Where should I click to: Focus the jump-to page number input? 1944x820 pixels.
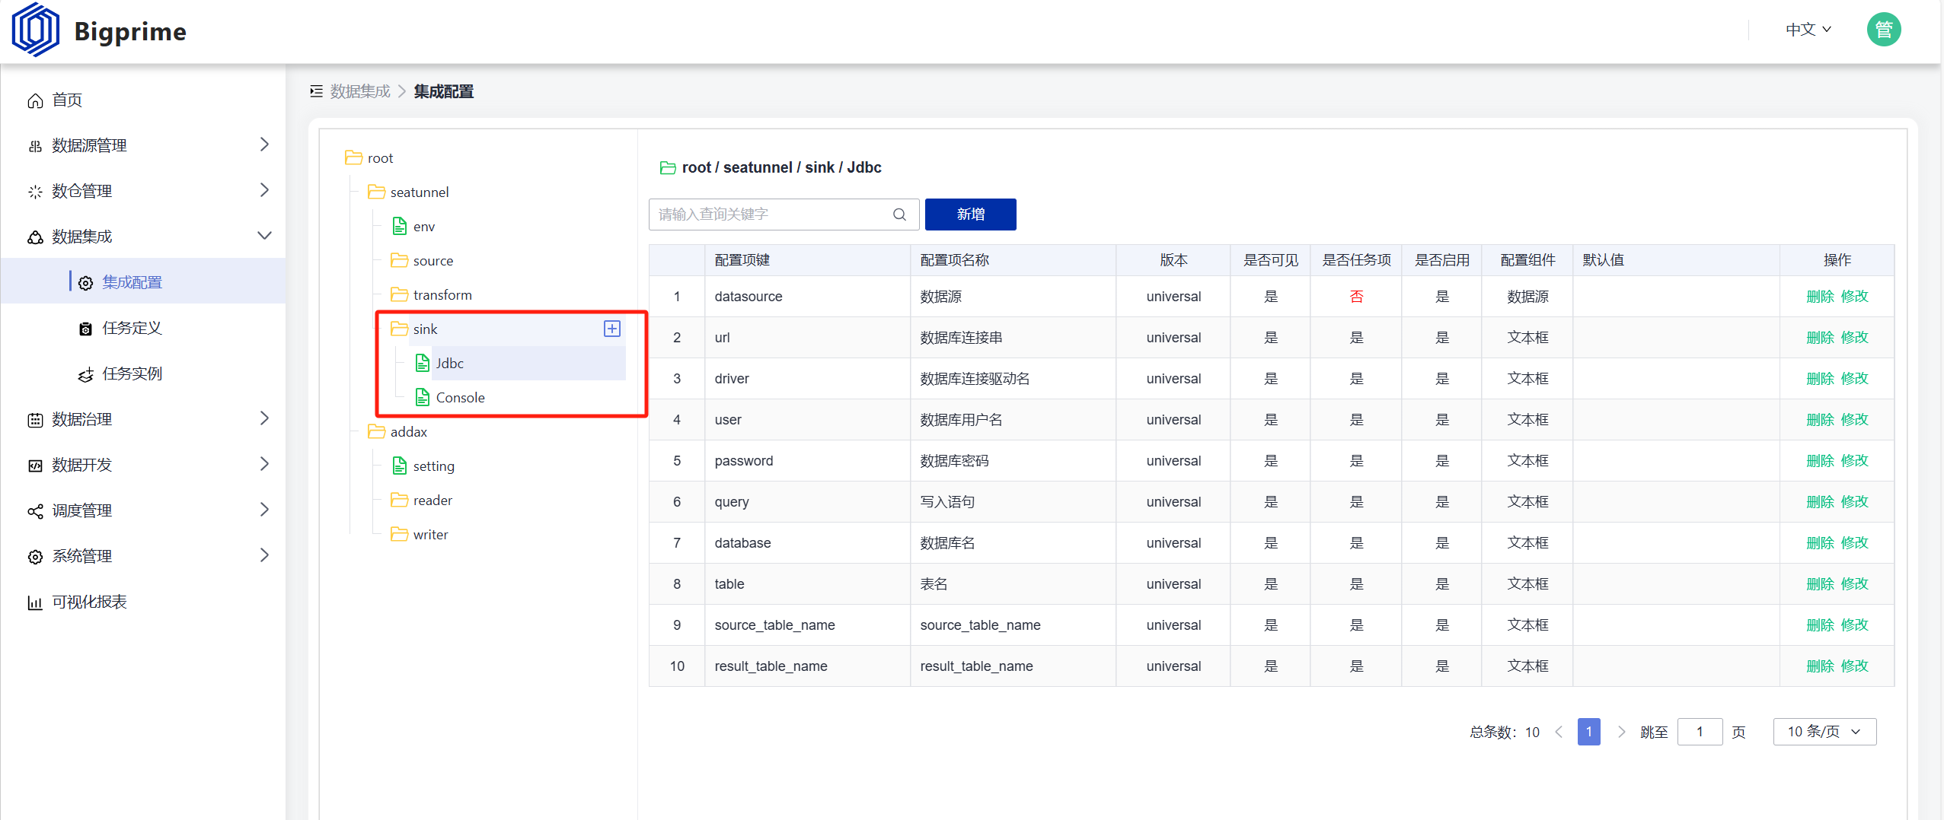coord(1700,732)
